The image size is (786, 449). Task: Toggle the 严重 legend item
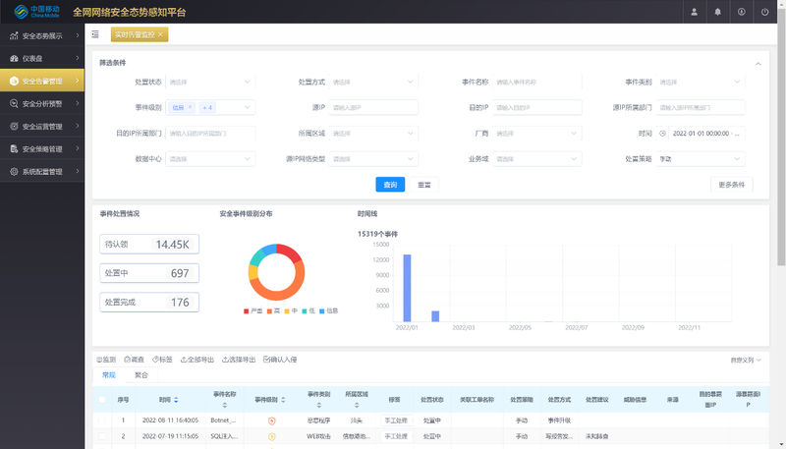pyautogui.click(x=253, y=311)
